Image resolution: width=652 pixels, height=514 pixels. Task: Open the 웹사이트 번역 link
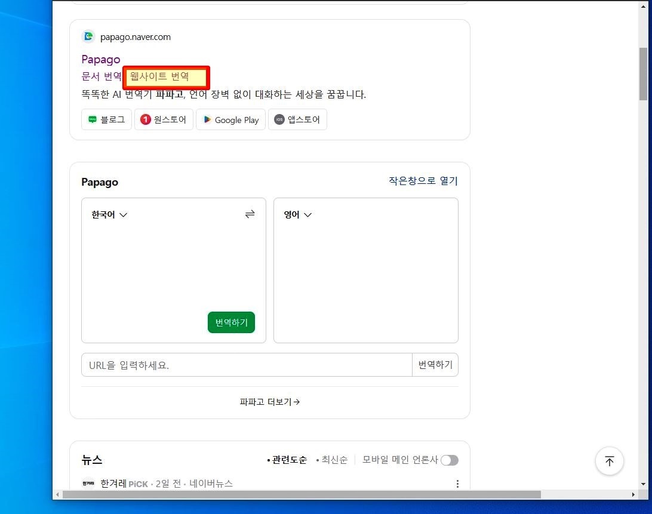pos(159,76)
